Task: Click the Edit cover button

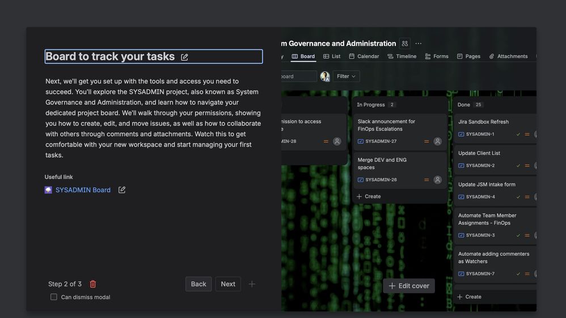Action: coord(409,286)
